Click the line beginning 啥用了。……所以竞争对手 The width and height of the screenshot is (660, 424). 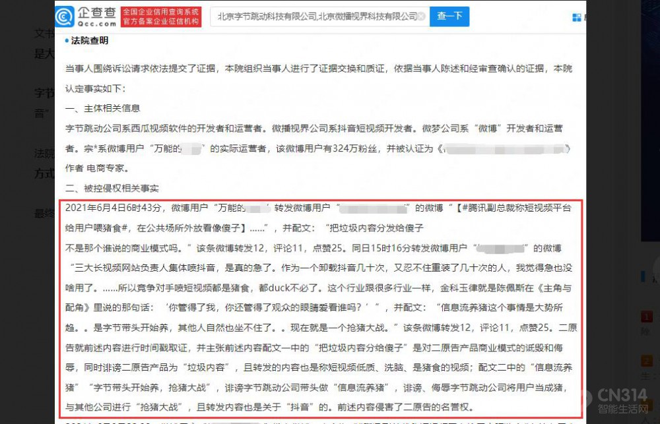[x=318, y=288]
